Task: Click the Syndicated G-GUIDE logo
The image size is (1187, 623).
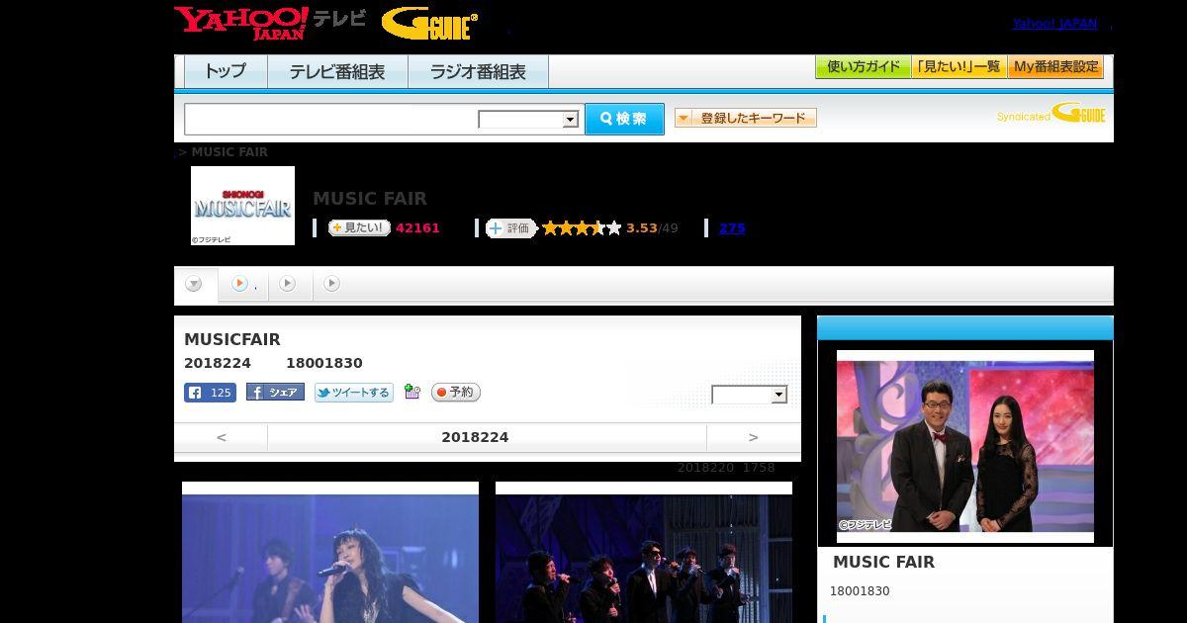Action: pos(1050,114)
